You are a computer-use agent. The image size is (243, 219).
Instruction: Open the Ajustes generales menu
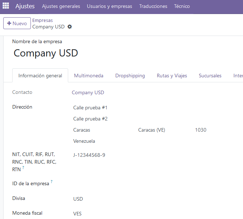61,6
